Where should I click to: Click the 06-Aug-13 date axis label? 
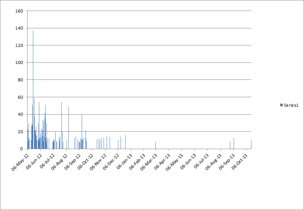tap(214, 162)
